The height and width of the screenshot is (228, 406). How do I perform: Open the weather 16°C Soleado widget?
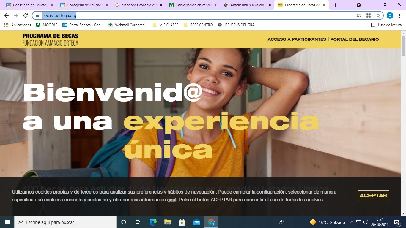pyautogui.click(x=328, y=222)
